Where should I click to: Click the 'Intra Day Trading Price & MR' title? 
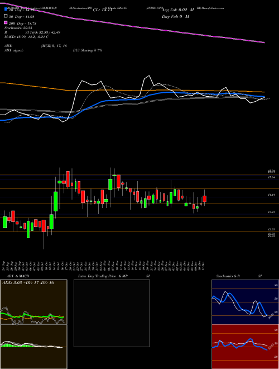[103, 276]
